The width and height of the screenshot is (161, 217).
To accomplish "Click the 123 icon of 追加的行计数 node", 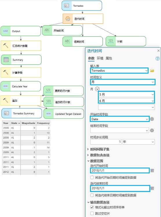I will pyautogui.click(x=48, y=102).
